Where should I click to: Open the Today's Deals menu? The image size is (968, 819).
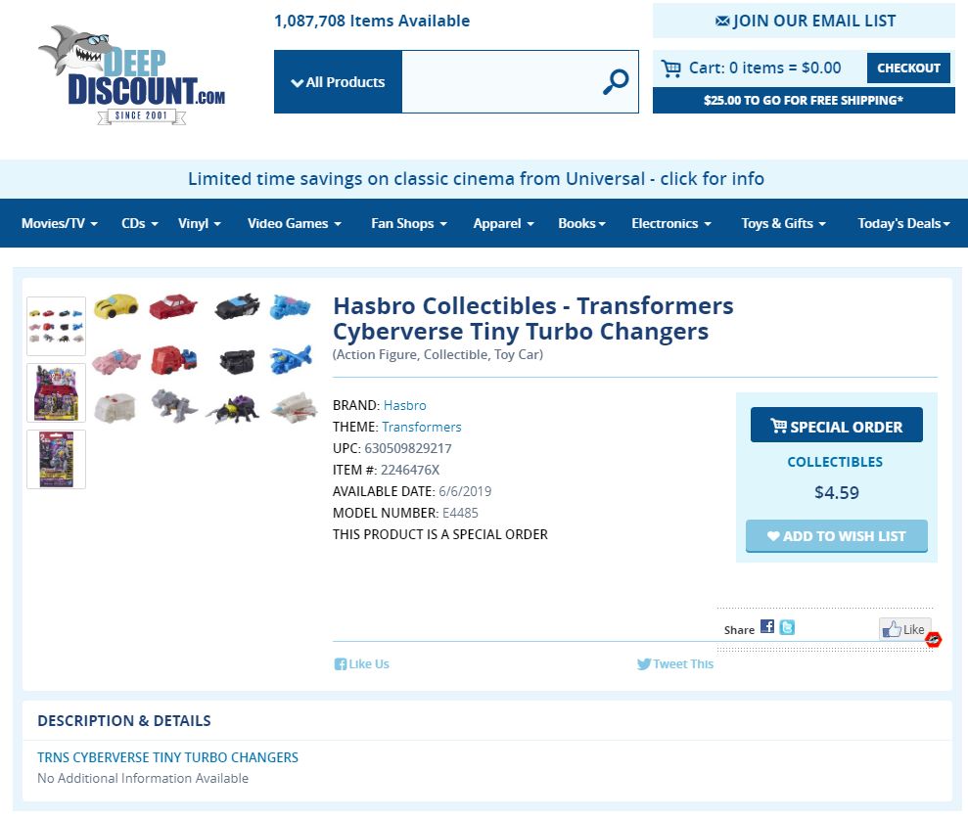coord(903,223)
